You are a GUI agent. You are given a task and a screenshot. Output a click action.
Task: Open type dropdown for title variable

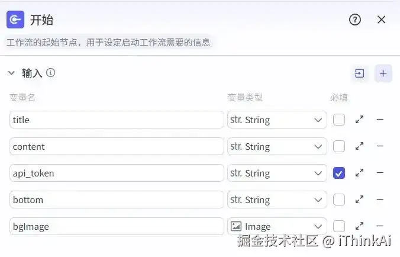tap(277, 120)
